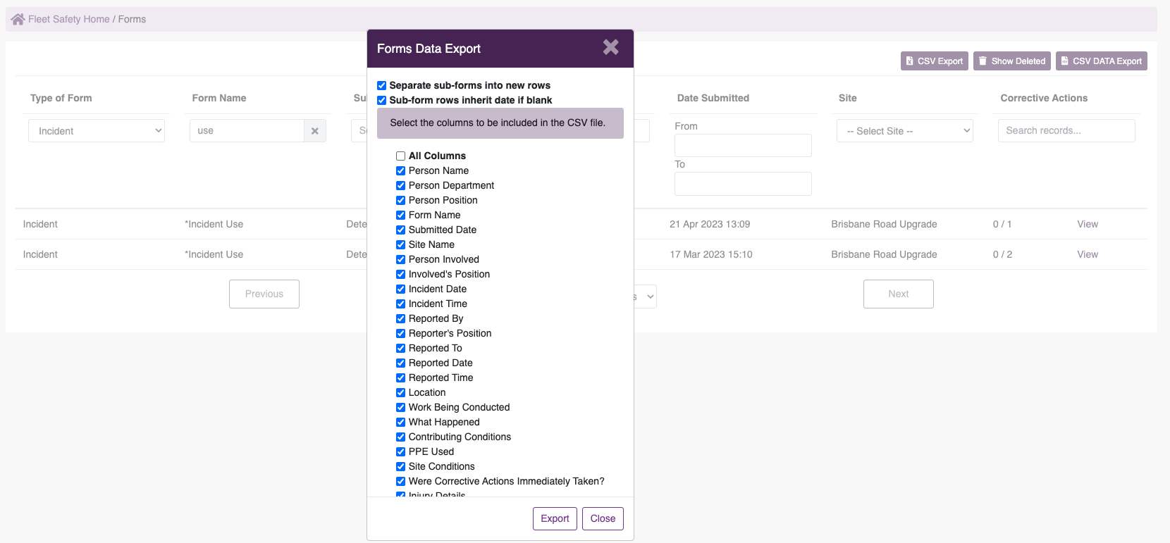Open the Select Site dropdown
The width and height of the screenshot is (1170, 543).
point(905,131)
